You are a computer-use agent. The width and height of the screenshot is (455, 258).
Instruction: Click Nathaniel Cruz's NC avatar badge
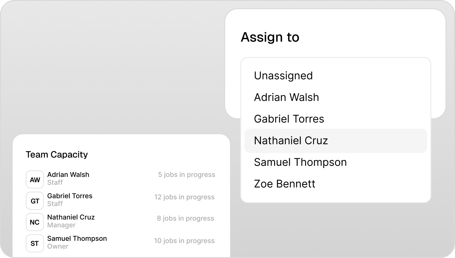(34, 222)
